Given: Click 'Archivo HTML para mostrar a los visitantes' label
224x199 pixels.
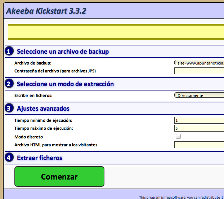Looking at the screenshot, I should pos(56,145).
